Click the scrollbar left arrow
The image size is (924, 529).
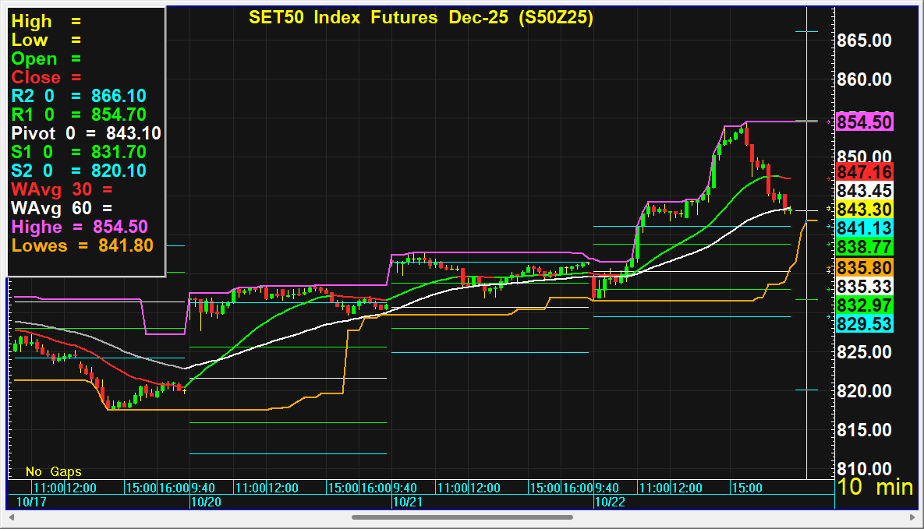12,517
